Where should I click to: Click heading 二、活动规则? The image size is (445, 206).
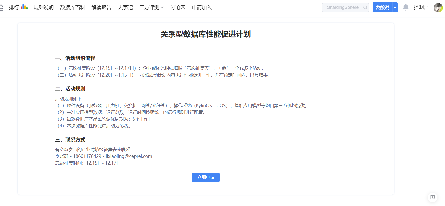pos(70,89)
